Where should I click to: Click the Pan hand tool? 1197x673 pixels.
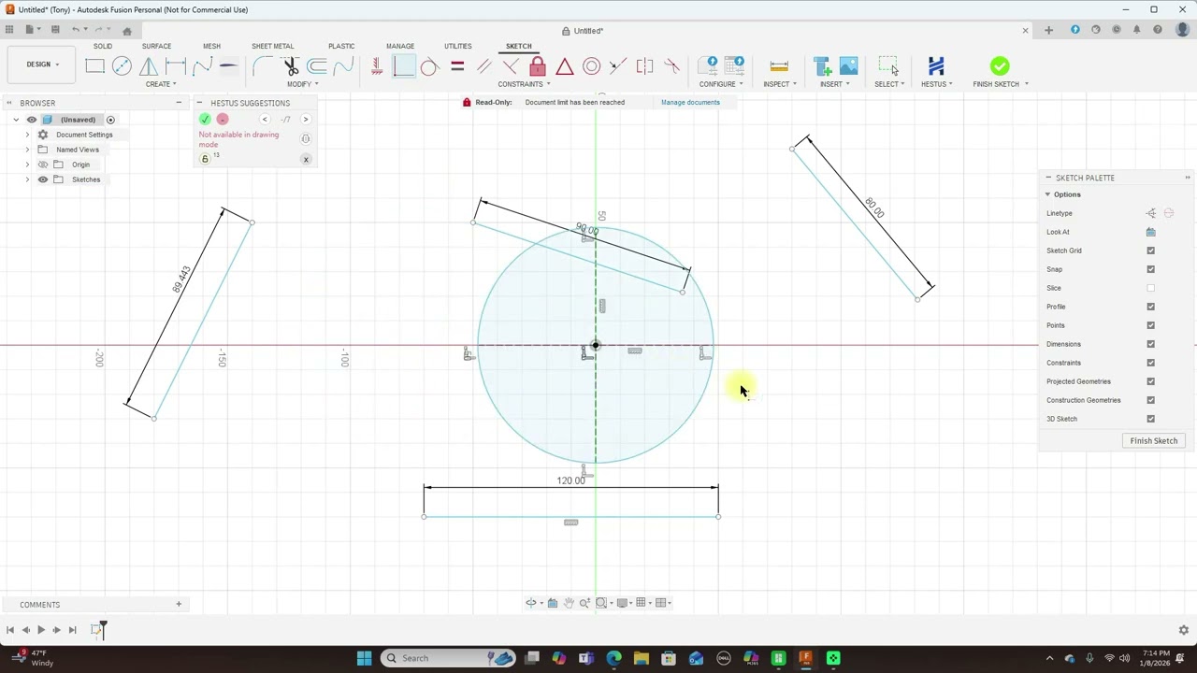[569, 603]
